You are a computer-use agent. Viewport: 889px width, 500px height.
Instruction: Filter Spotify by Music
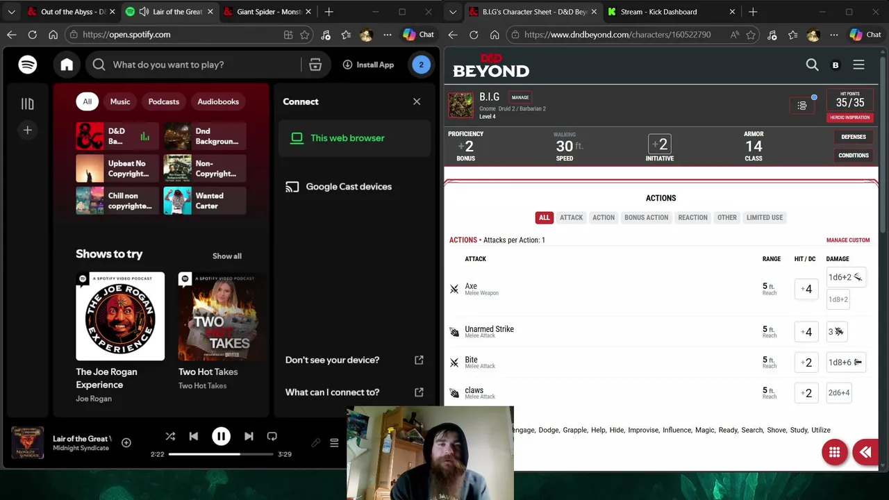[120, 101]
